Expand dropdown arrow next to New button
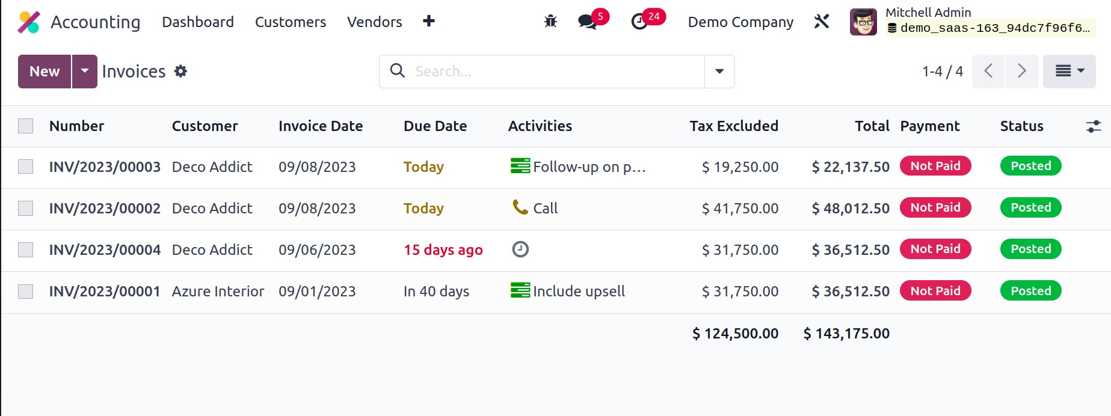1111x416 pixels. pyautogui.click(x=85, y=72)
